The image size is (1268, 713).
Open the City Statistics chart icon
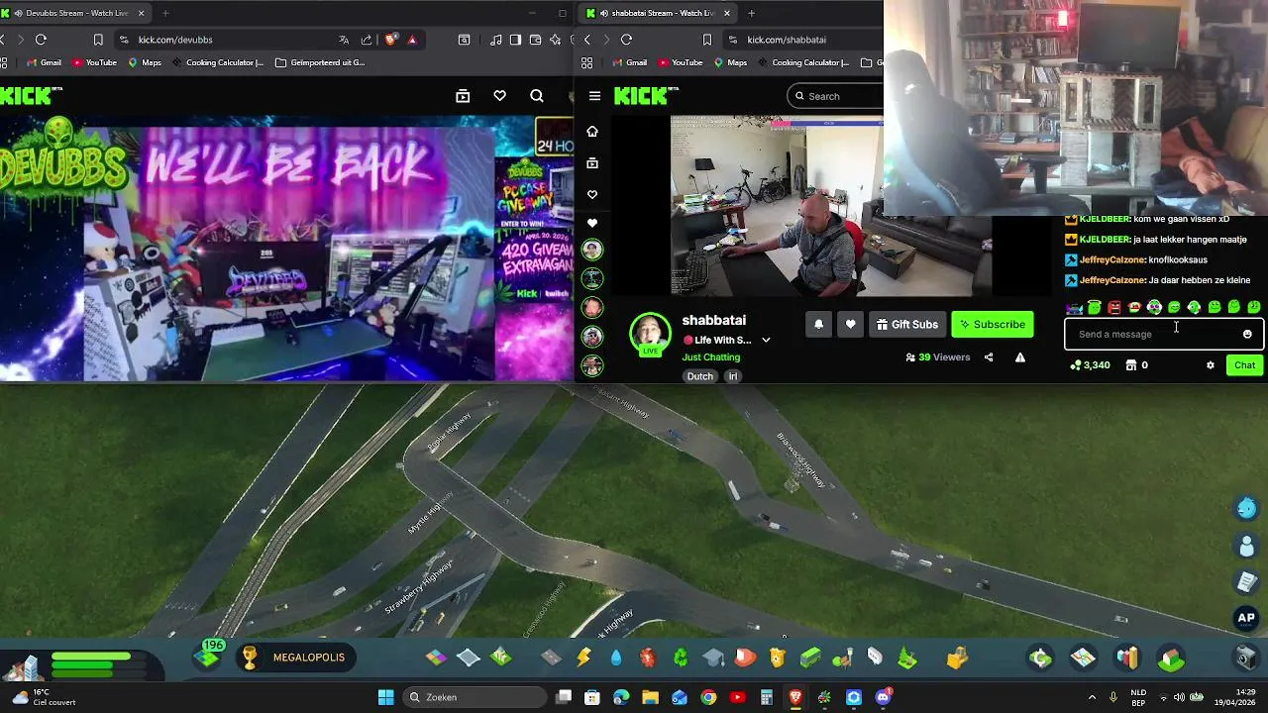(1127, 658)
